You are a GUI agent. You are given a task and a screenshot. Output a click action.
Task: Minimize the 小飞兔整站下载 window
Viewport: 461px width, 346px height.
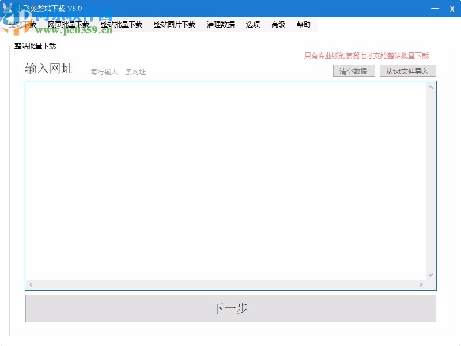tap(434, 9)
